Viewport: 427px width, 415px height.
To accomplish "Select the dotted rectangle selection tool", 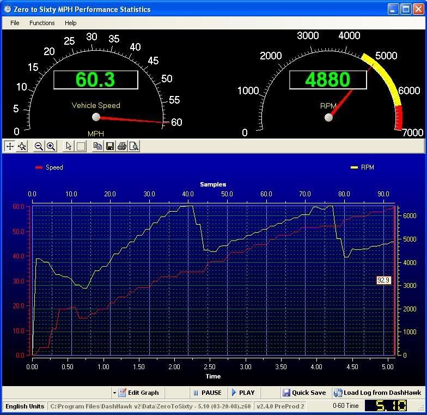I will tap(81, 146).
